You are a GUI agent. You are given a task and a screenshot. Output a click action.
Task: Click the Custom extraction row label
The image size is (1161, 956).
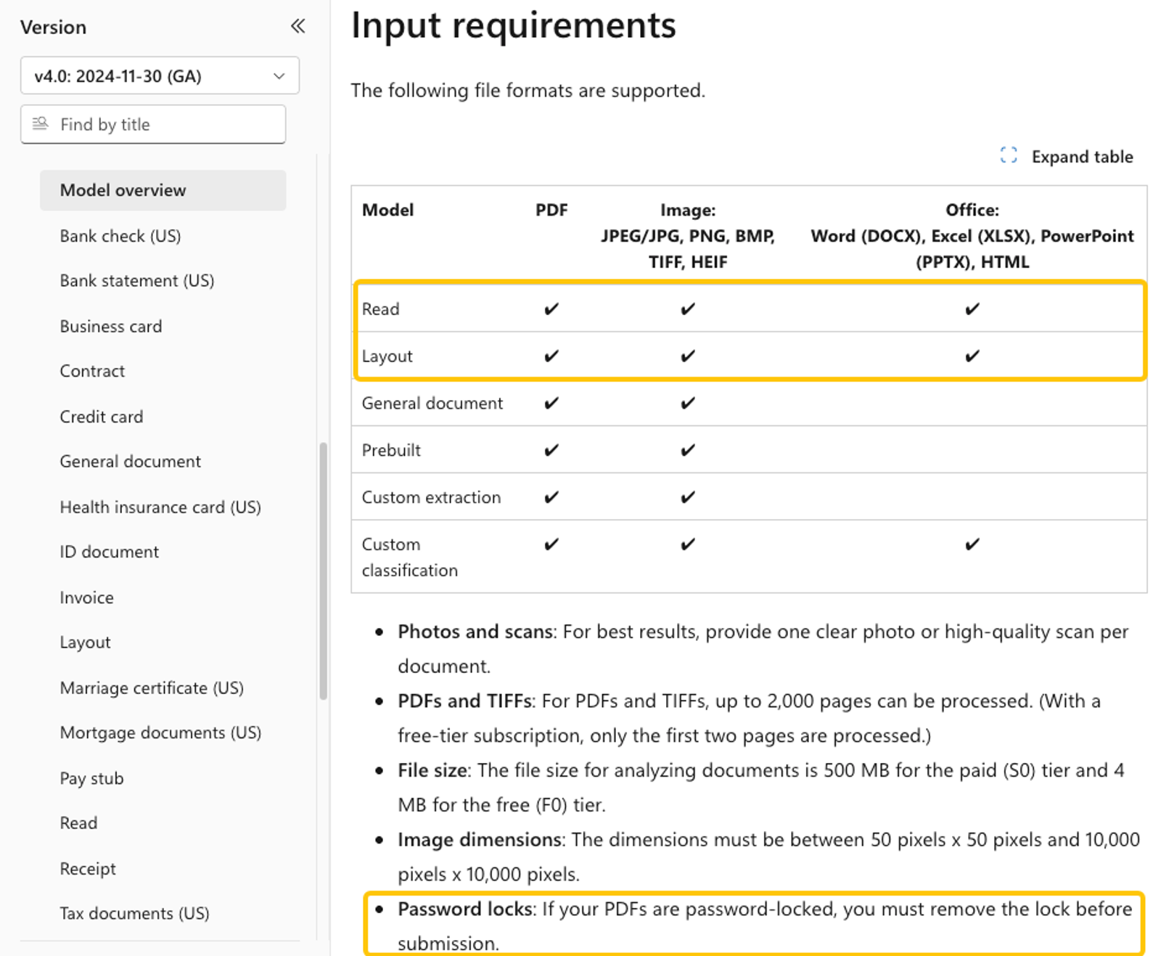[x=432, y=498]
